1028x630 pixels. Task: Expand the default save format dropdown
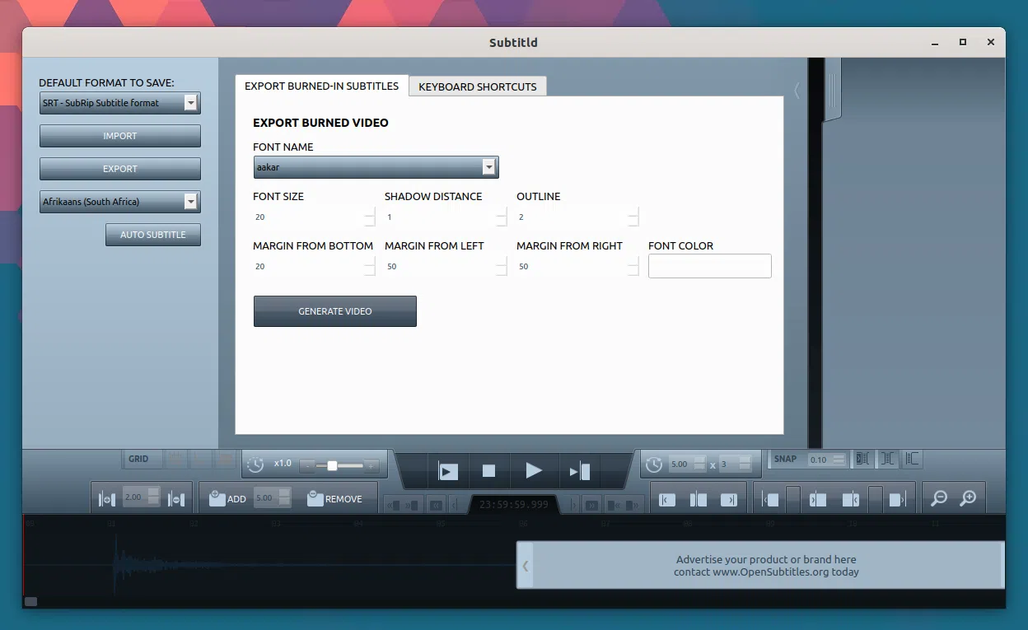[119, 103]
